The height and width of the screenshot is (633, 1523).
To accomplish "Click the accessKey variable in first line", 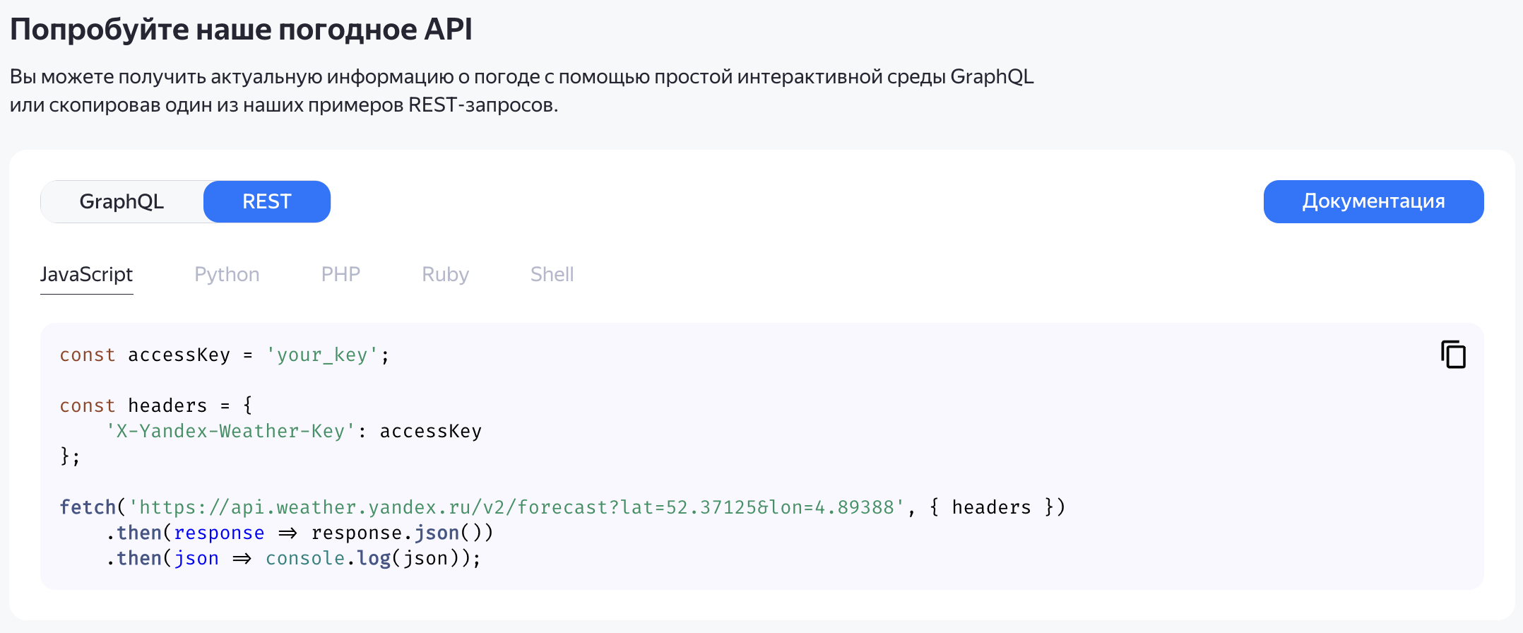I will [x=179, y=355].
